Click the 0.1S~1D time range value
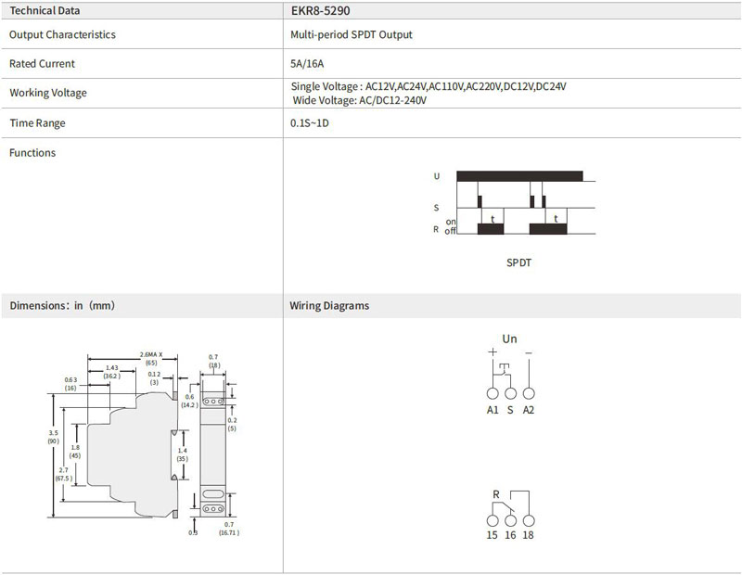742x575 pixels. (x=310, y=123)
